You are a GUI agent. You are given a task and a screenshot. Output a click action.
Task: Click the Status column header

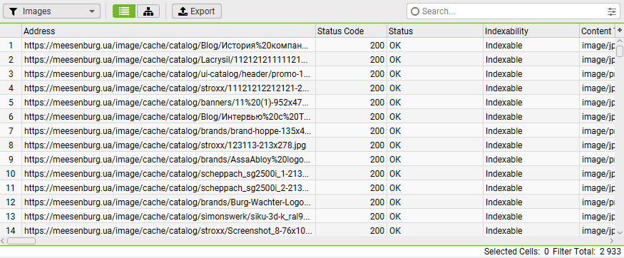(435, 31)
